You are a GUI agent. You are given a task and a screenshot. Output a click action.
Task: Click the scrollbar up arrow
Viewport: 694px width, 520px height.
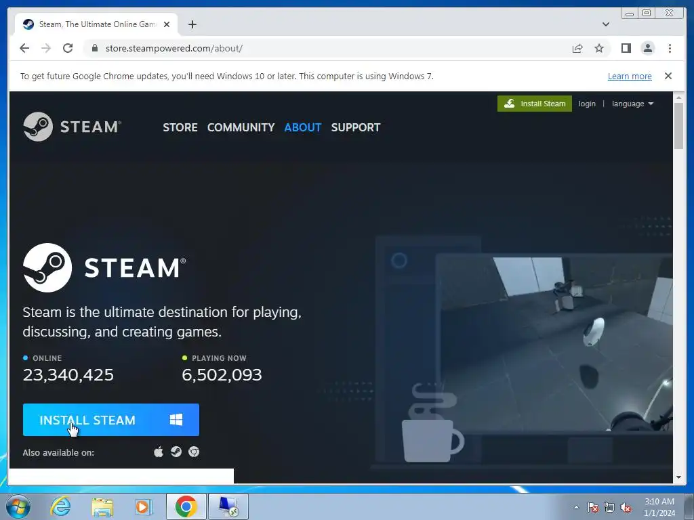[x=678, y=97]
